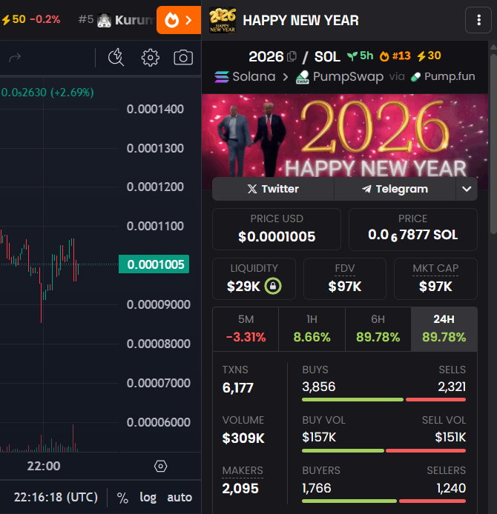Open chart settings gear icon

tap(151, 58)
